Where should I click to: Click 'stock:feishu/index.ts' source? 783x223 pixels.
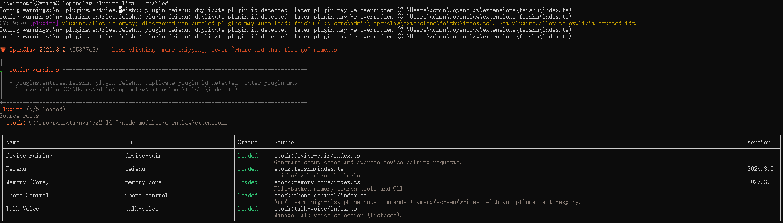(x=309, y=169)
